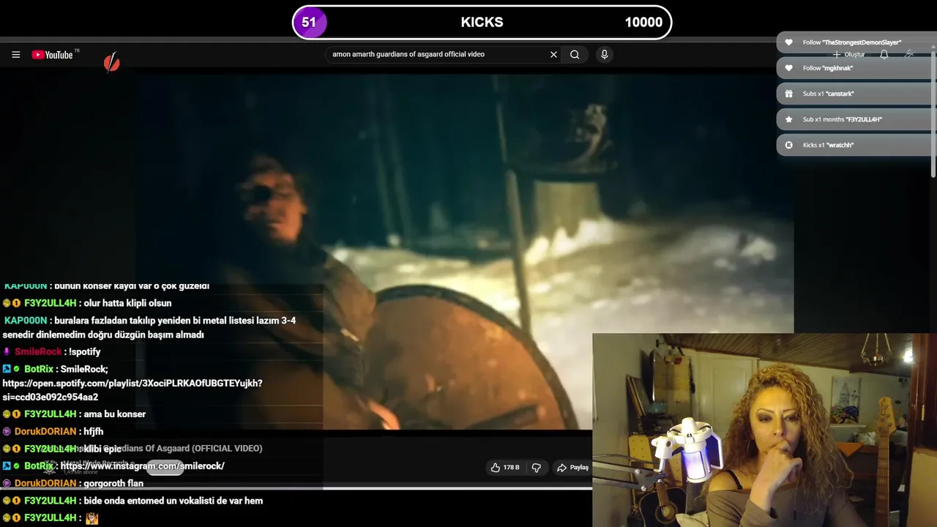Click the YouTube logo to go home
937x527 pixels.
(x=53, y=55)
